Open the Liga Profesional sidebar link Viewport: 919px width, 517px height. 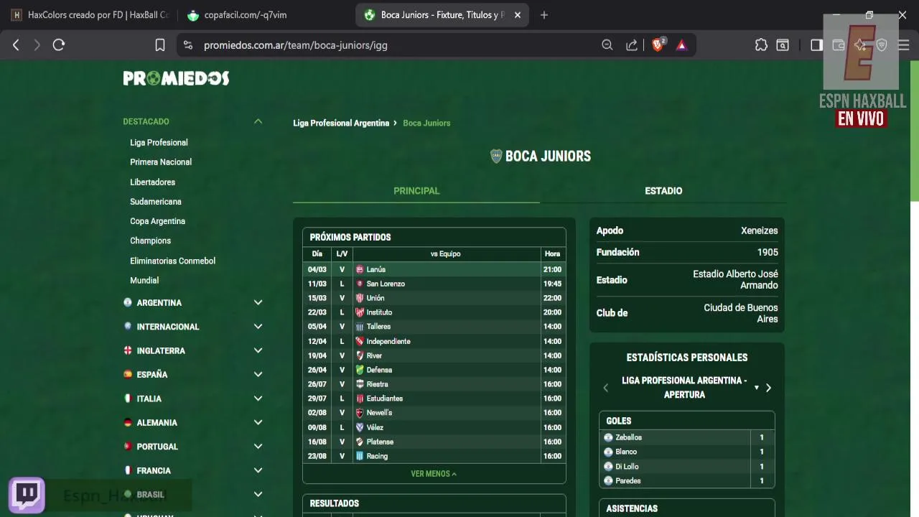click(x=159, y=142)
